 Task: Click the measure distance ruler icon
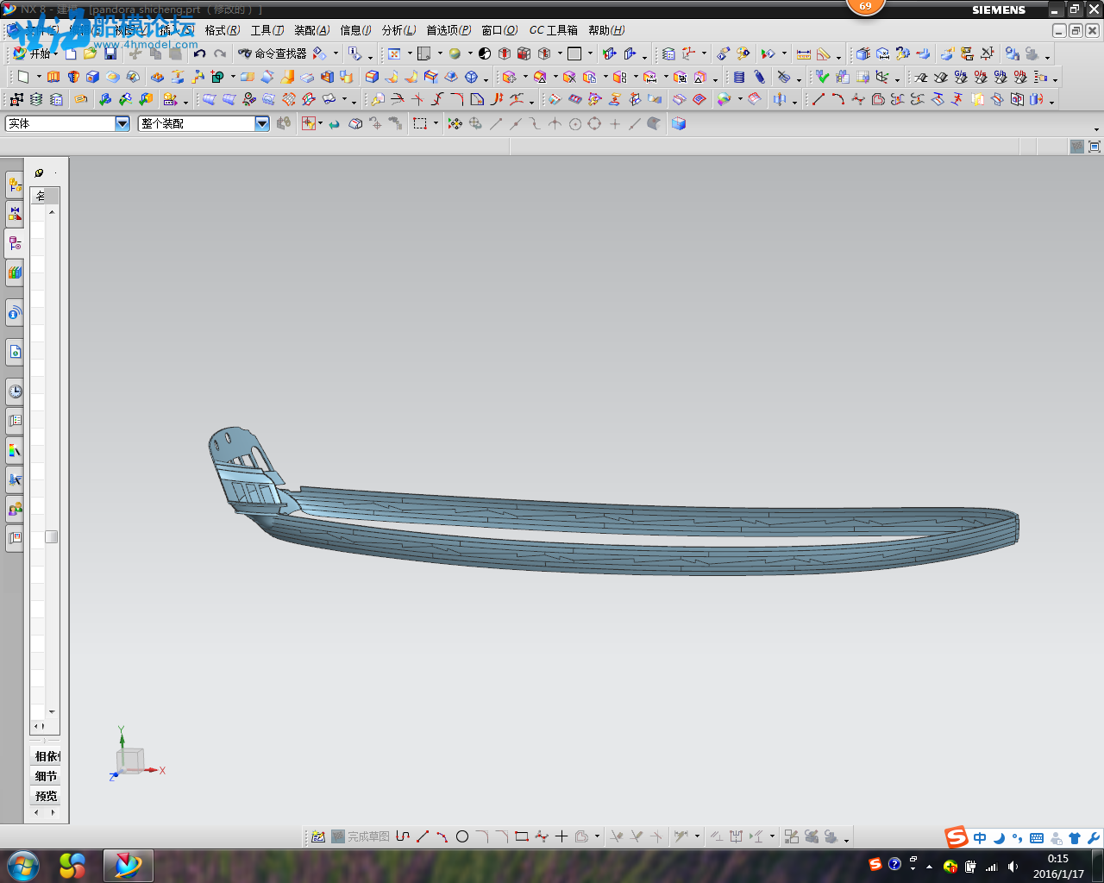[x=803, y=53]
